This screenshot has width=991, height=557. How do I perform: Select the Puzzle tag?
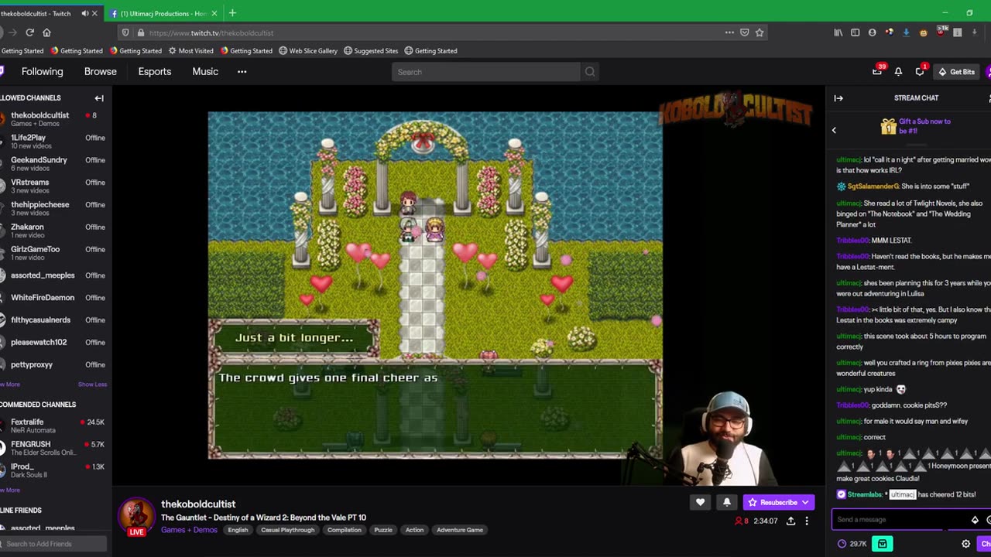click(x=383, y=530)
